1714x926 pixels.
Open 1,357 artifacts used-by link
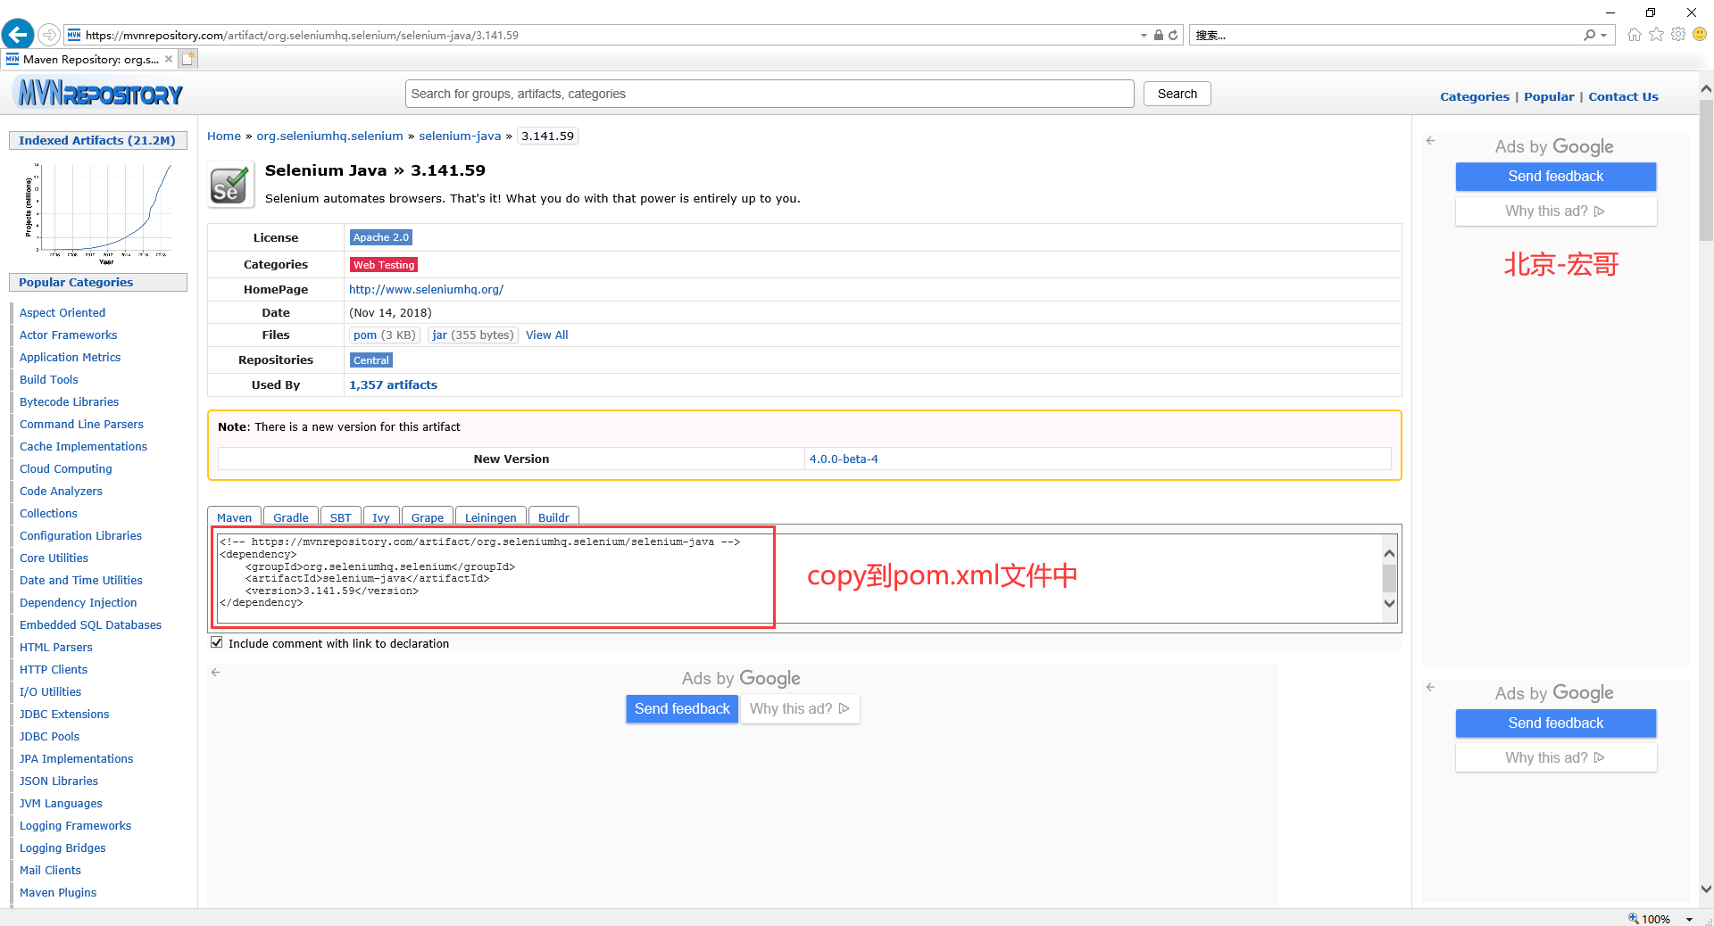(x=393, y=384)
